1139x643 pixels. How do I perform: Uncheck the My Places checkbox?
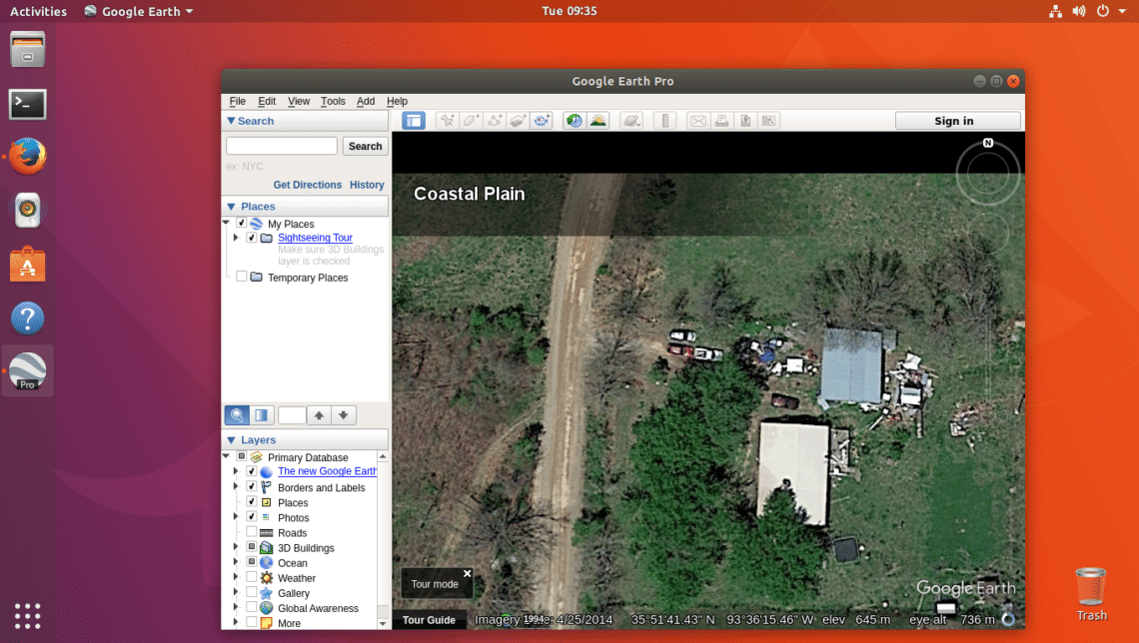click(x=241, y=224)
